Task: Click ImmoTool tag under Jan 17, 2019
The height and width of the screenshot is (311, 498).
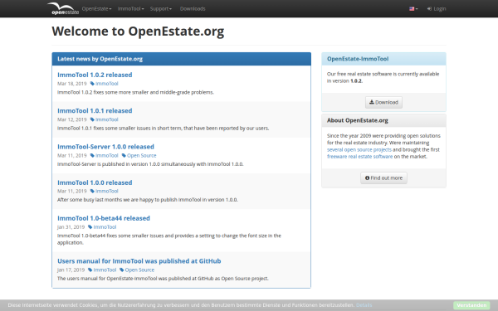Action: [102, 270]
